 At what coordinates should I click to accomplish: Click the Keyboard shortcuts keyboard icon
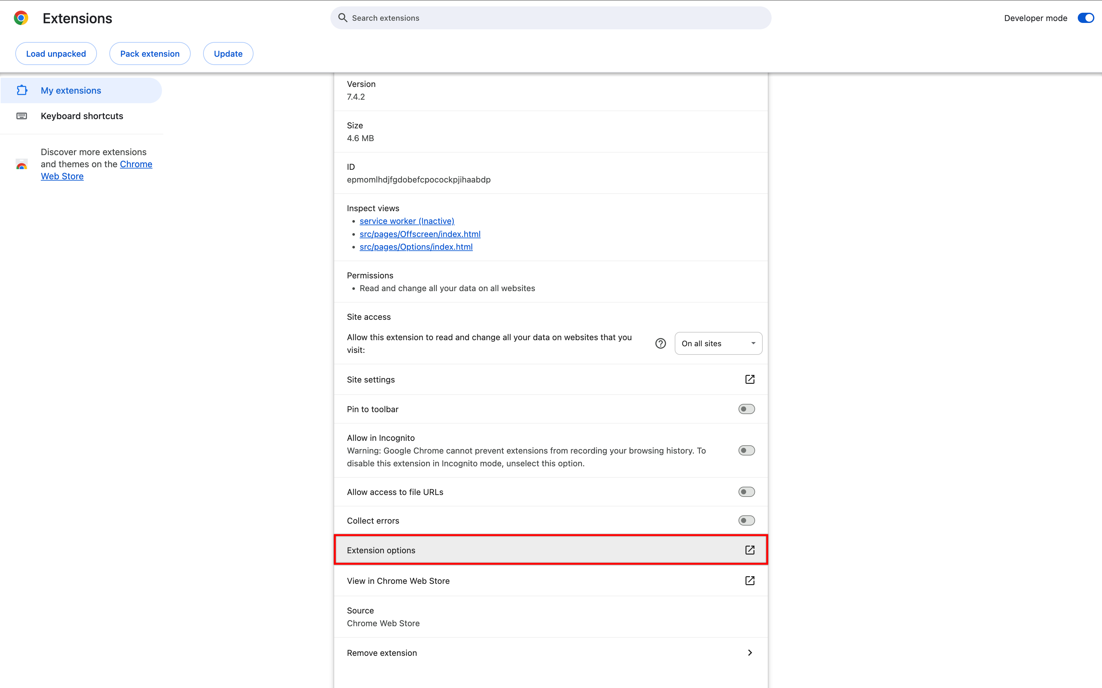(21, 116)
